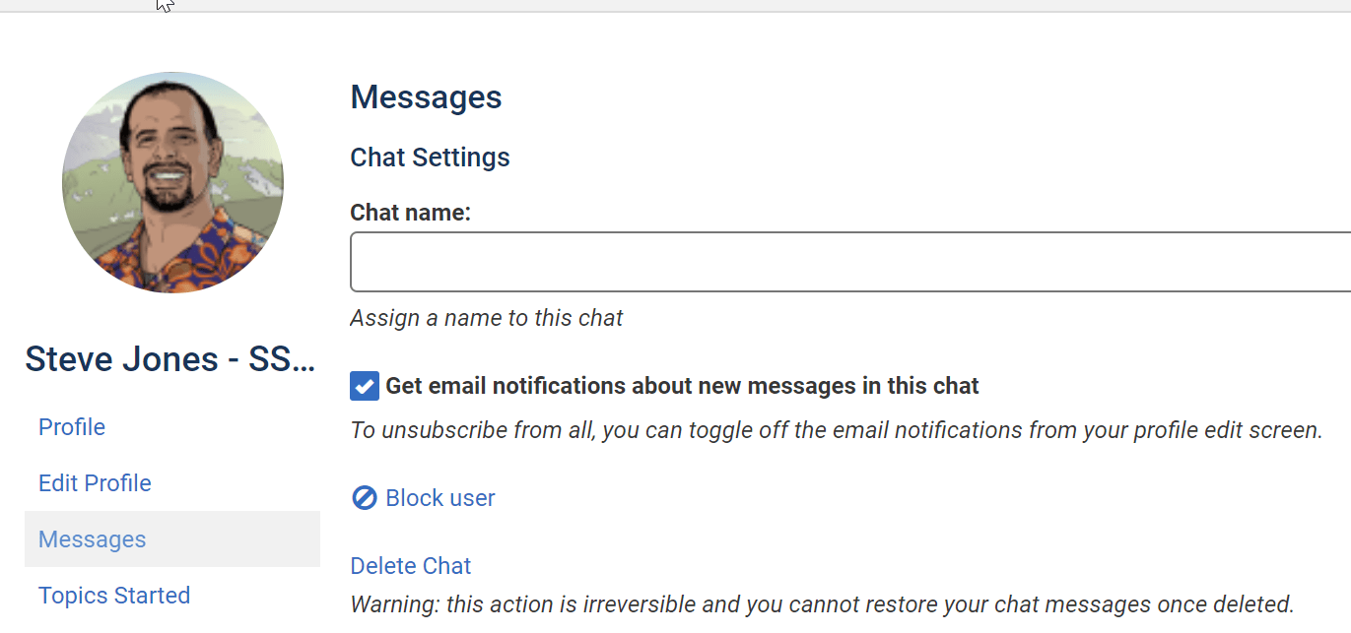Image resolution: width=1351 pixels, height=633 pixels.
Task: Go to Edit Profile in sidebar
Action: pyautogui.click(x=95, y=483)
